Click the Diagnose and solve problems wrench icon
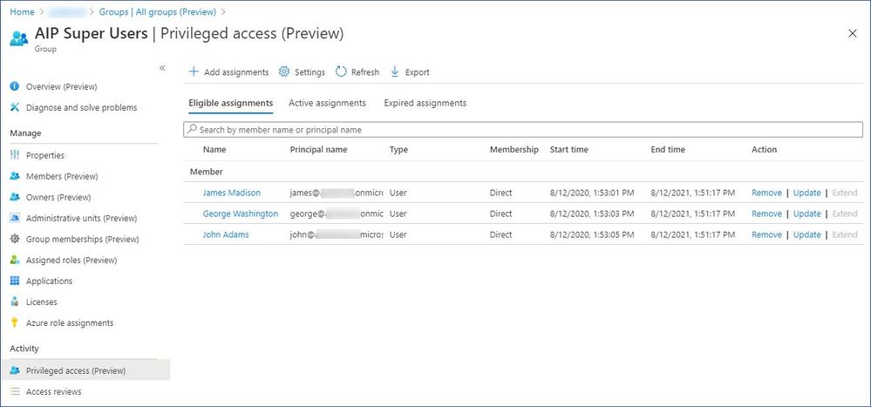 coord(15,107)
